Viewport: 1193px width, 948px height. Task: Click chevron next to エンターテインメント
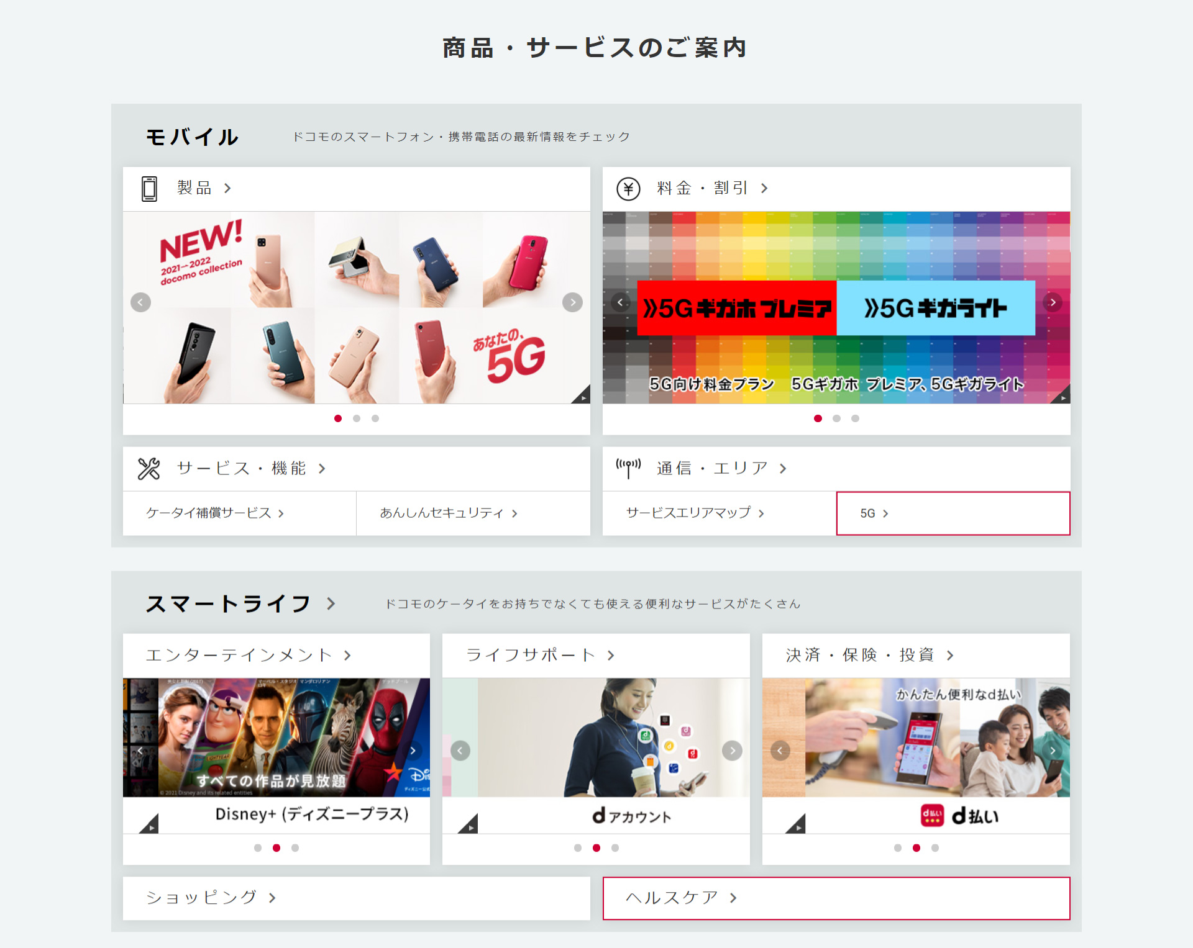pyautogui.click(x=347, y=656)
